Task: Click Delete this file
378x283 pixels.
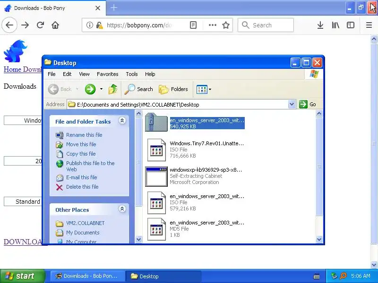Action: point(82,187)
